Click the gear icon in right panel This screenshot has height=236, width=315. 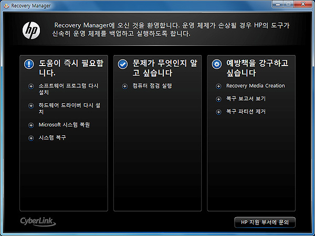click(217, 64)
